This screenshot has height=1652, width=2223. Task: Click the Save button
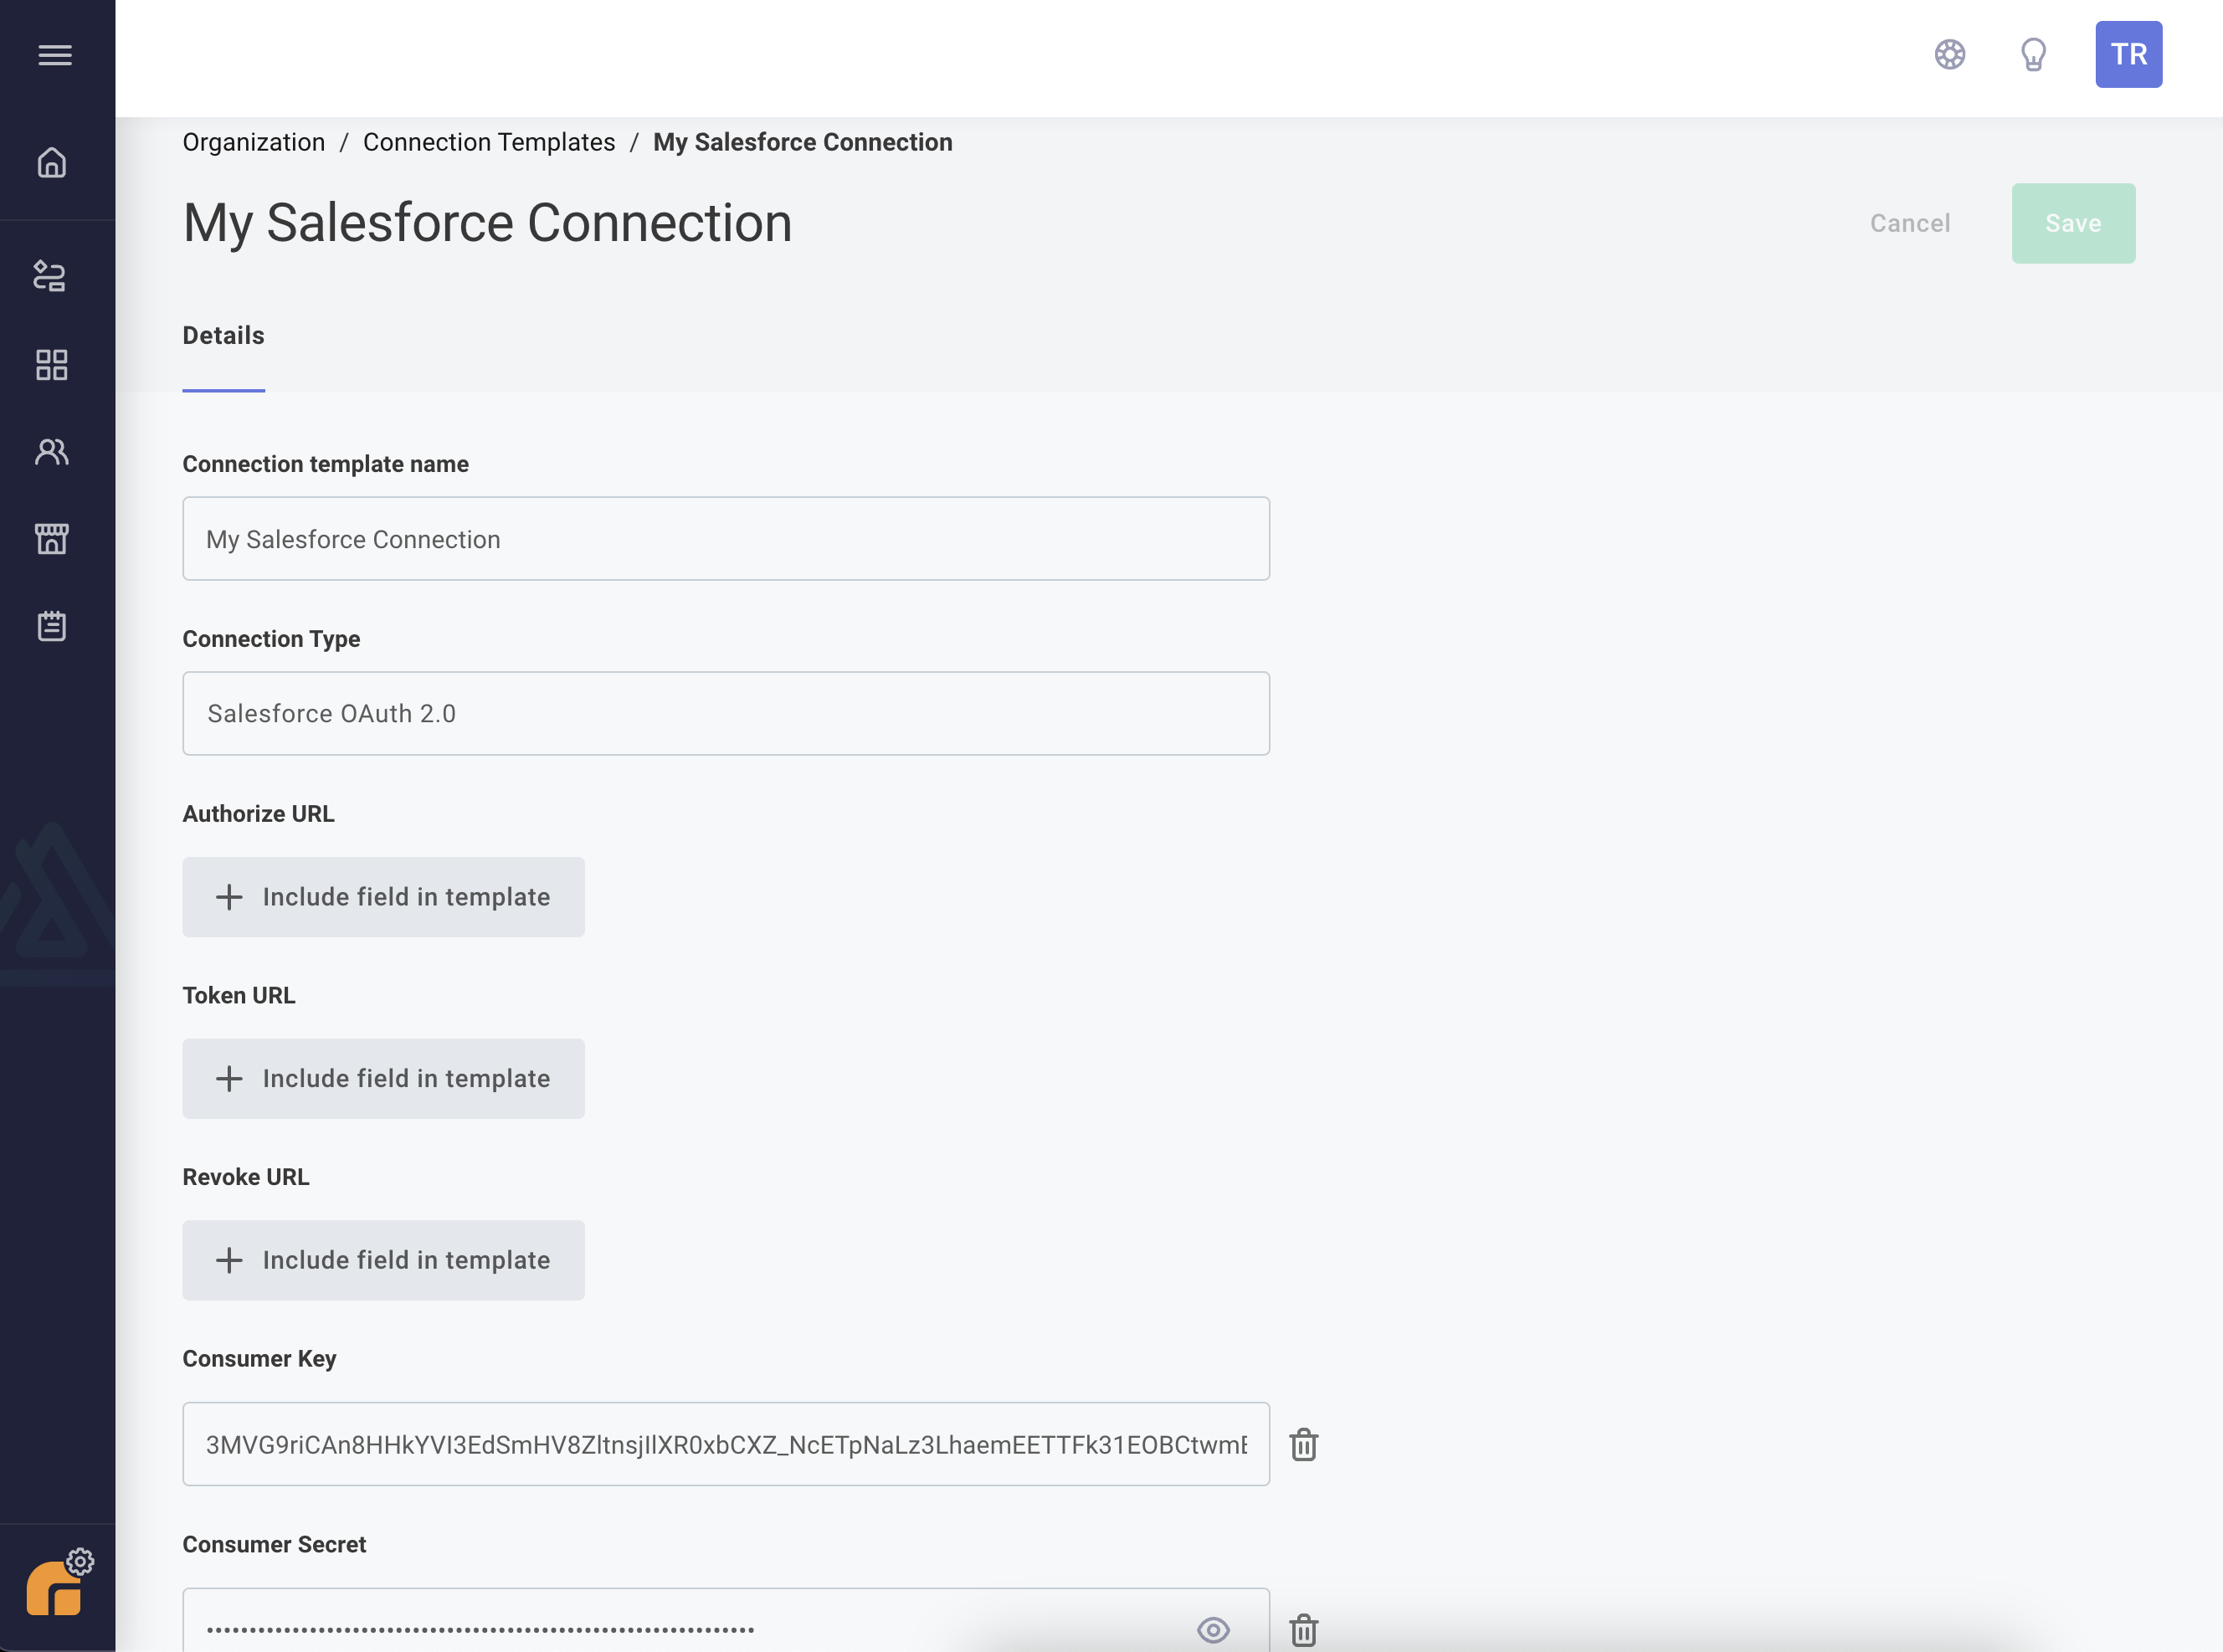click(x=2073, y=223)
